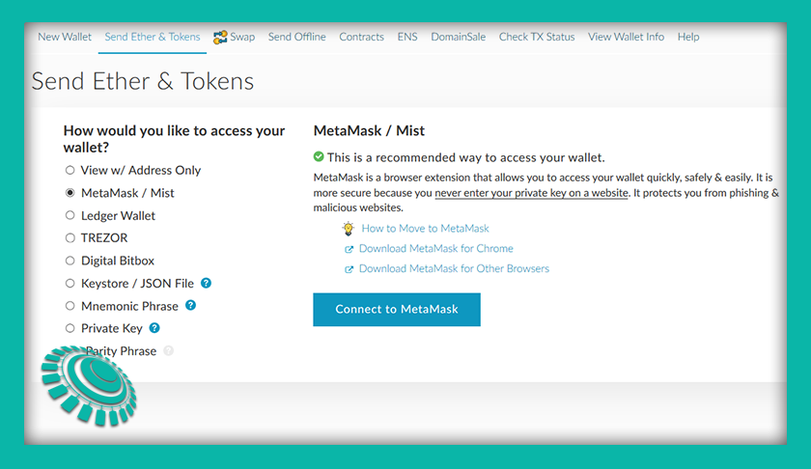Click 'How would you like to access your wallet?' heading
The width and height of the screenshot is (811, 469).
pyautogui.click(x=175, y=139)
